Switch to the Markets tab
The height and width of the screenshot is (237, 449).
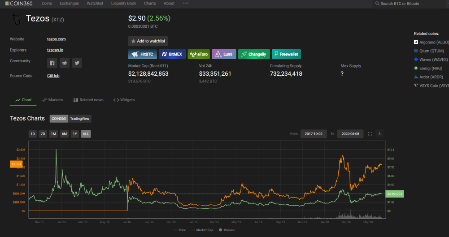[52, 100]
